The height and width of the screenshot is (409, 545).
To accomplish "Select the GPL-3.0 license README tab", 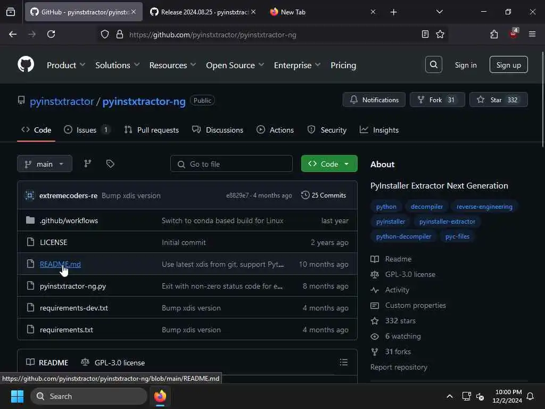I will pyautogui.click(x=113, y=362).
